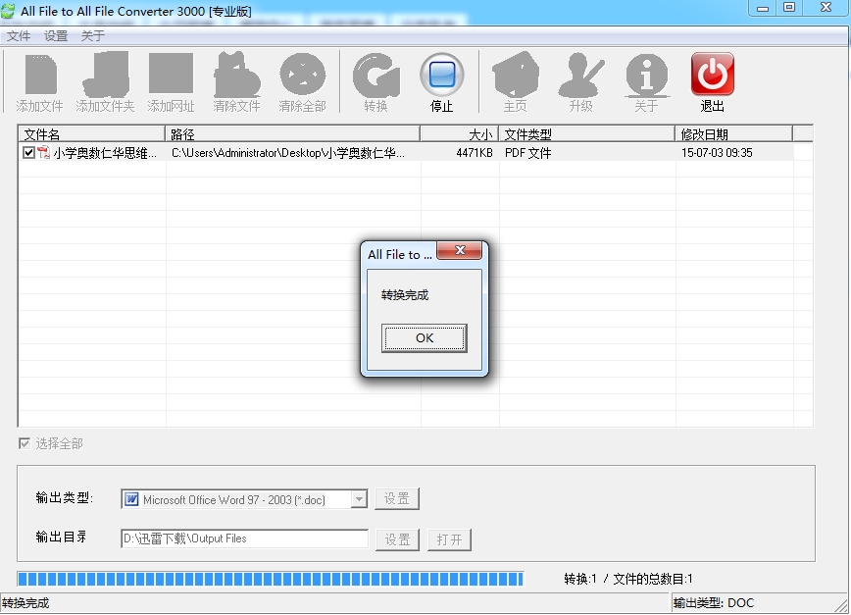Sort list by Size (大小) column header

(x=459, y=133)
